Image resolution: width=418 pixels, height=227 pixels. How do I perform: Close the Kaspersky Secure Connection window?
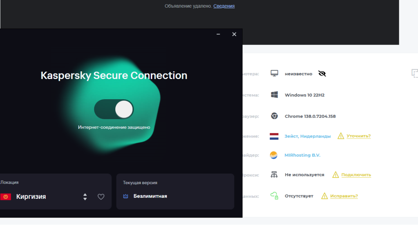tap(234, 34)
